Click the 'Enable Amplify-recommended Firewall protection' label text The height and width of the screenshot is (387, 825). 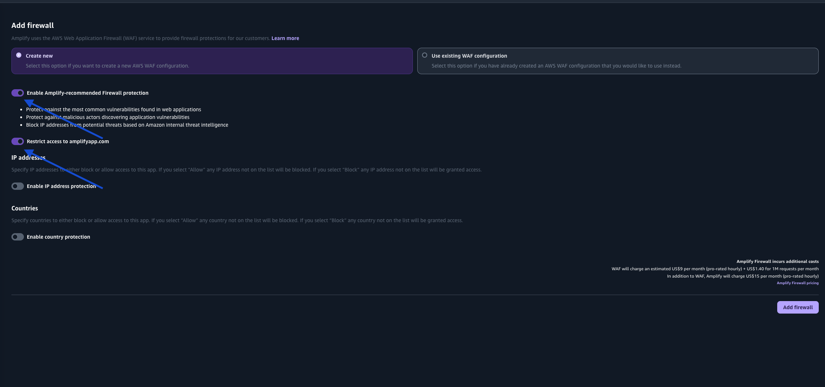[x=87, y=93]
